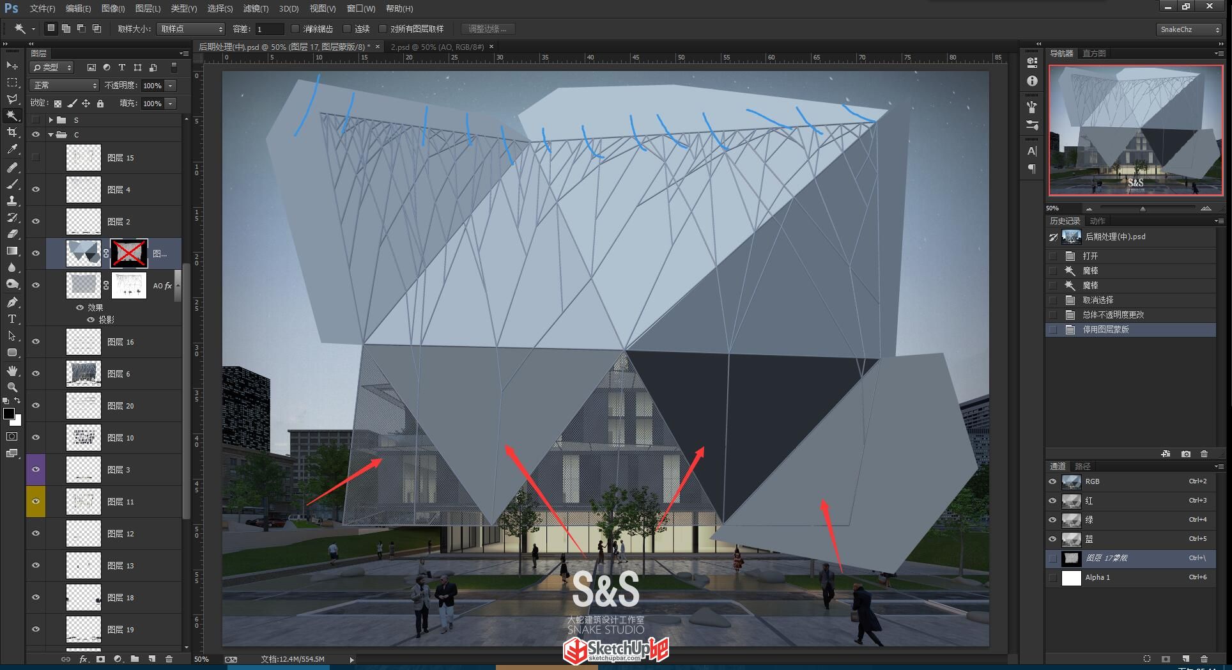Hide the 红 channel visibility
This screenshot has width=1232, height=670.
click(x=1052, y=501)
